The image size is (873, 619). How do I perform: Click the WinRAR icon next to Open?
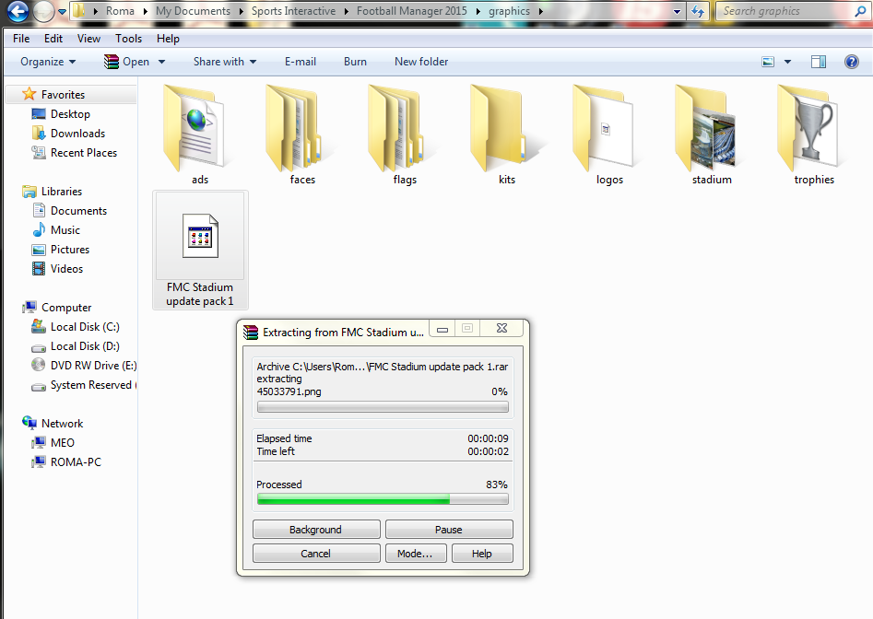point(112,62)
